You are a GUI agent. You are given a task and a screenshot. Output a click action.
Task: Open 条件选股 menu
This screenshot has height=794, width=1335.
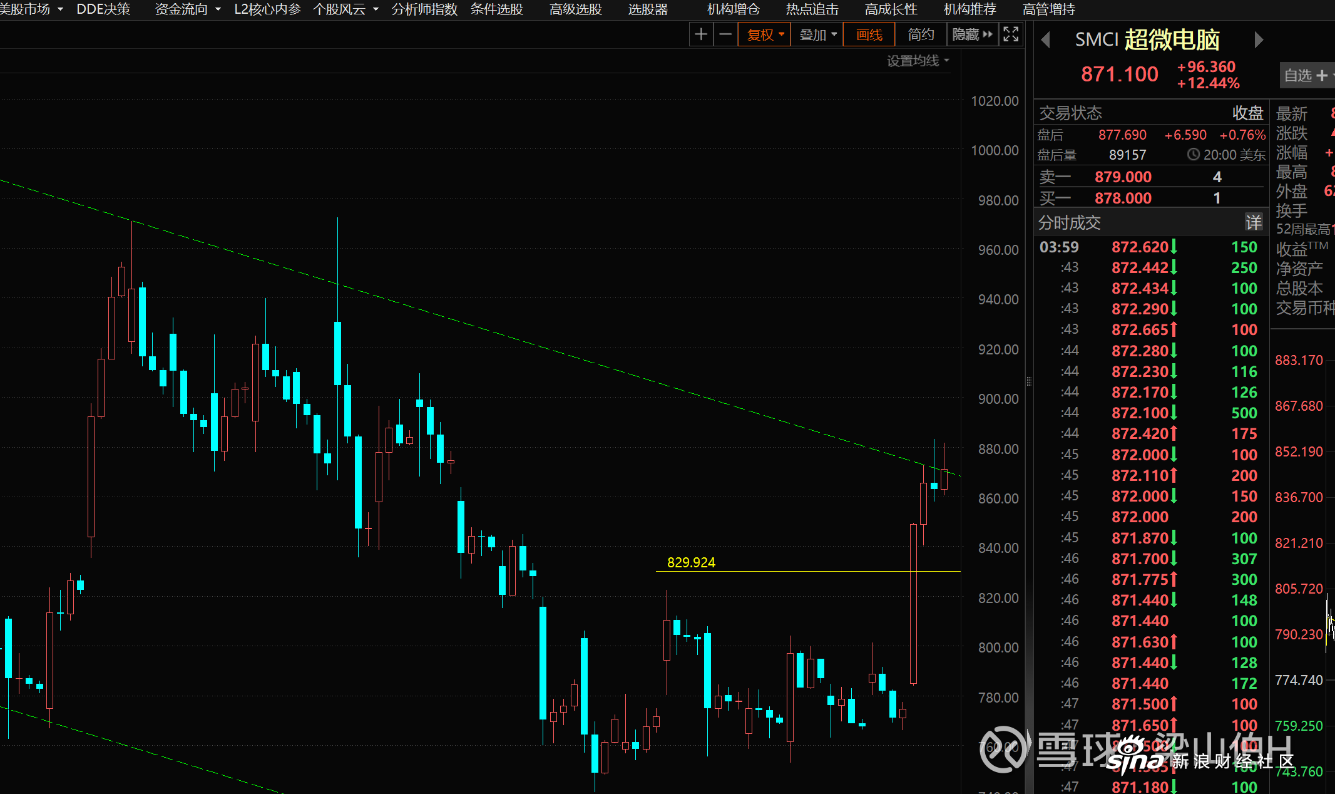[497, 9]
